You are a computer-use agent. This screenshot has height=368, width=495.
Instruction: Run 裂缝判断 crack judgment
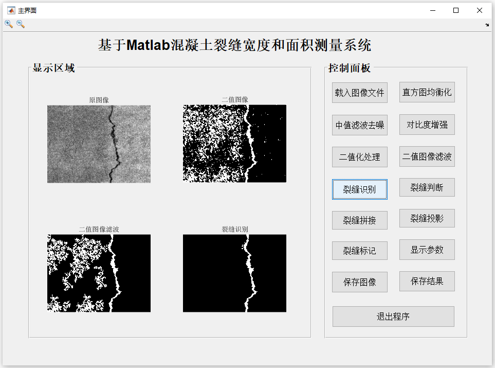(427, 187)
